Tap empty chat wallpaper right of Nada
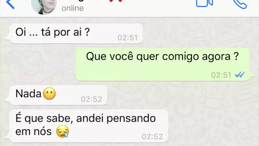The image size is (259, 146). (x=182, y=95)
